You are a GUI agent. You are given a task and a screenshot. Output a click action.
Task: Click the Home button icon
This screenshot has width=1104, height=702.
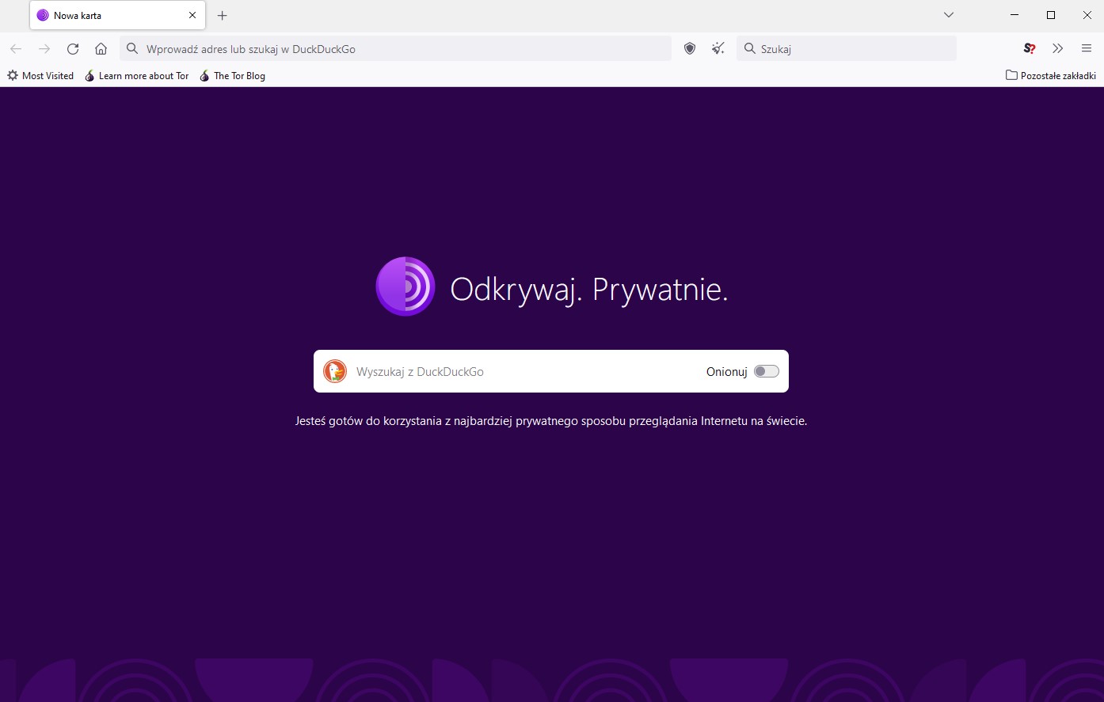click(101, 49)
